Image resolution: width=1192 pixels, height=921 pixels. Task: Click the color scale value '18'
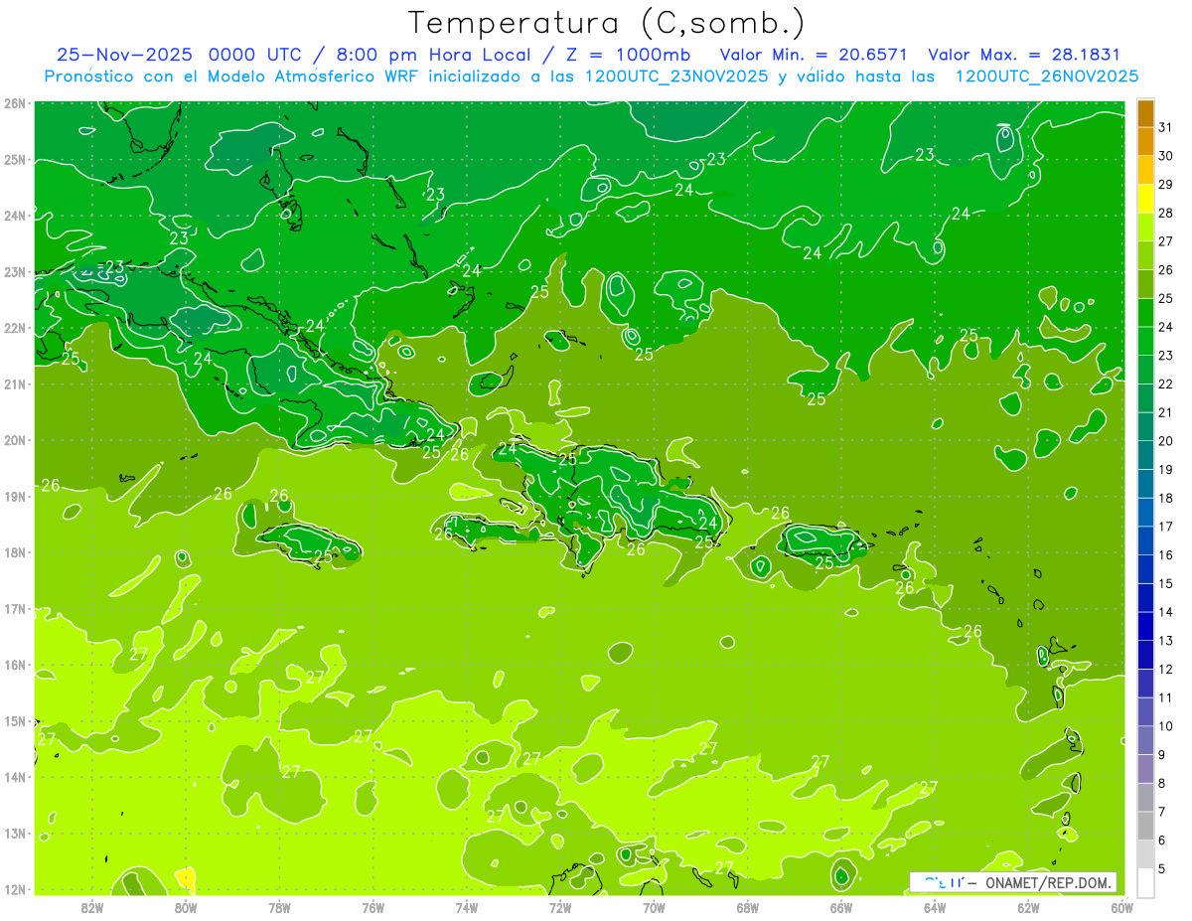tap(1165, 498)
